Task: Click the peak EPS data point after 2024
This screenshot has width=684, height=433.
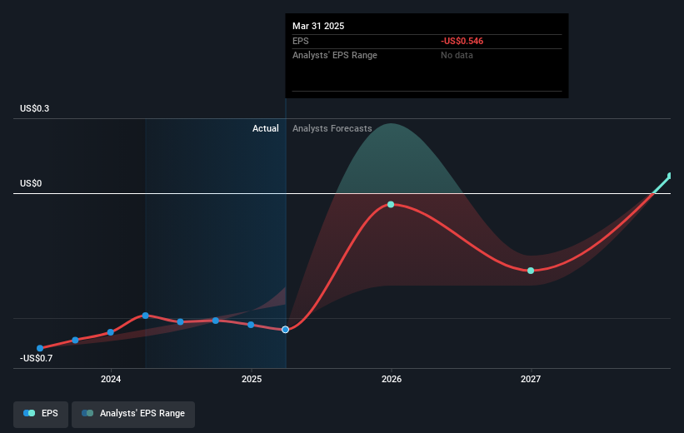Action: [145, 316]
